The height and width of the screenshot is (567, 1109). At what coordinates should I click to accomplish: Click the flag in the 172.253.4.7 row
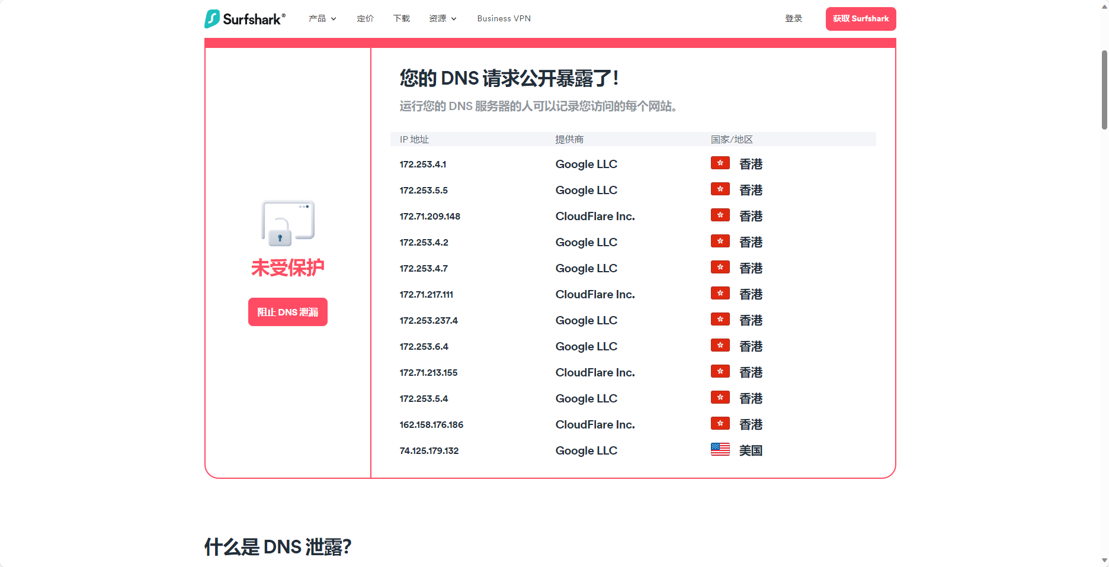pos(720,268)
